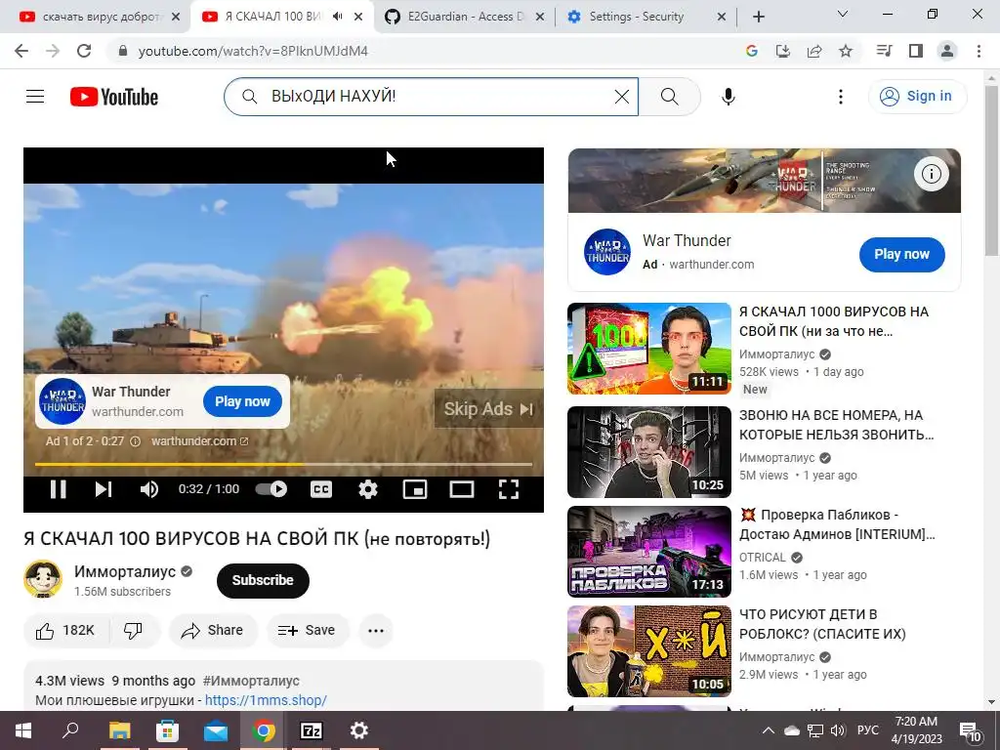Viewport: 1000px width, 750px height.
Task: Click the address bar URL
Action: (x=253, y=51)
